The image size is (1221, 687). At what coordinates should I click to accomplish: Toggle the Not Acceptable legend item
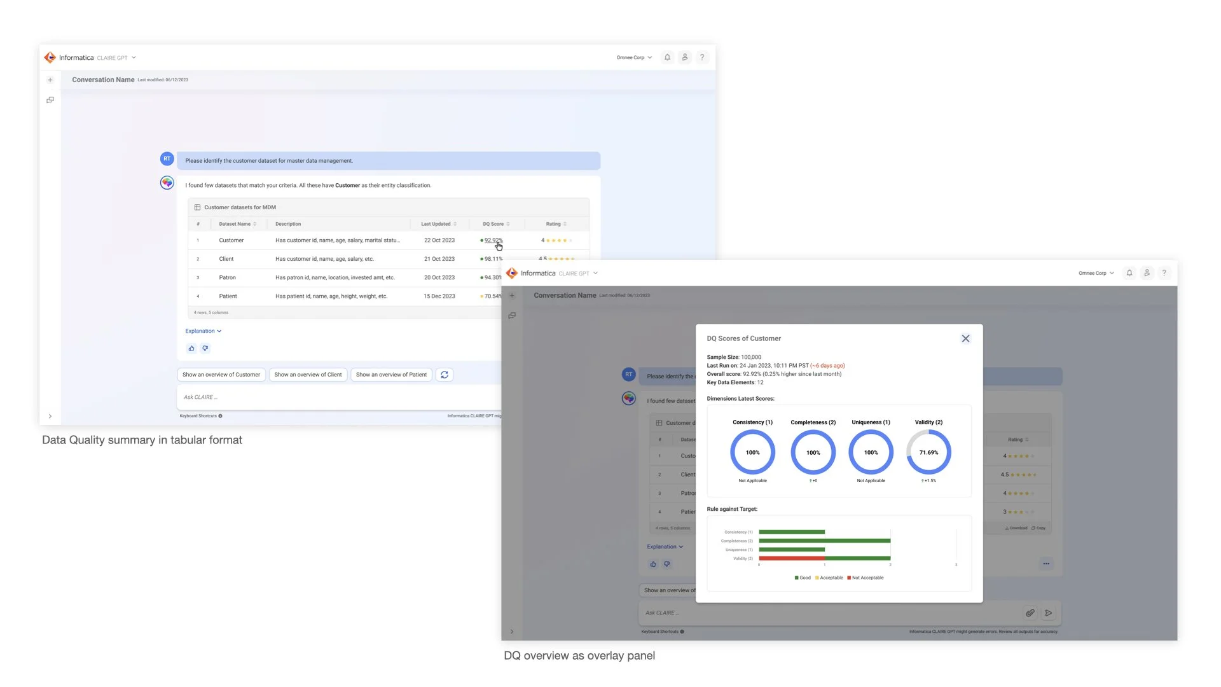[x=865, y=578]
